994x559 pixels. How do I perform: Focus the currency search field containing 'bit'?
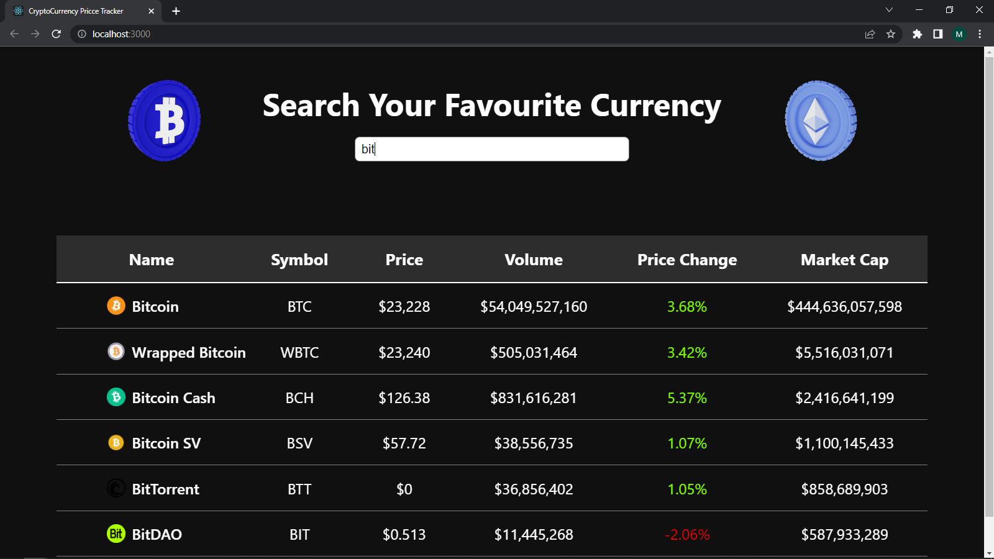click(492, 149)
